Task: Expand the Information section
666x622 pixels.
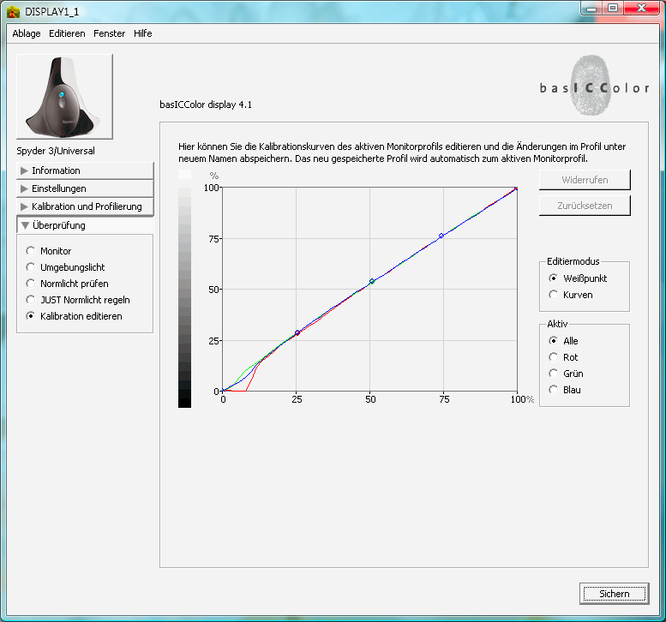Action: 84,170
